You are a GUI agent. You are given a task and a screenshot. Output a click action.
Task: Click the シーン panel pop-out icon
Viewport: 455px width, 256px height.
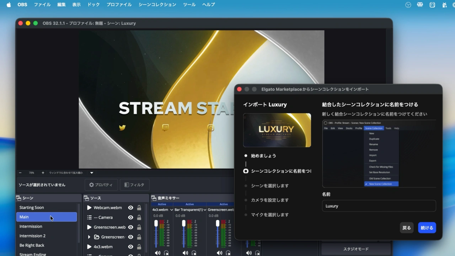pyautogui.click(x=18, y=198)
